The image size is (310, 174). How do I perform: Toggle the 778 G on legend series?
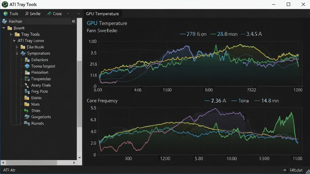pos(193,34)
